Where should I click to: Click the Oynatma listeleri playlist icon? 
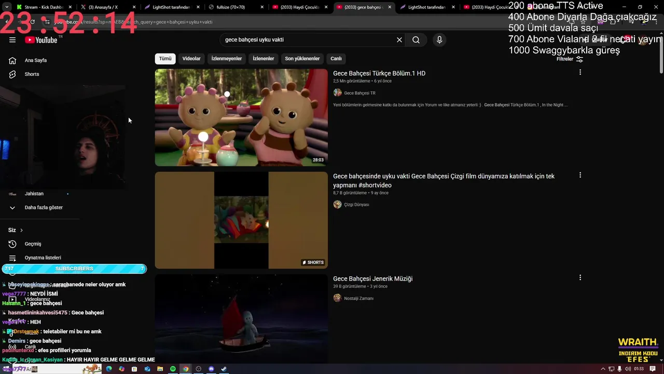pos(12,258)
